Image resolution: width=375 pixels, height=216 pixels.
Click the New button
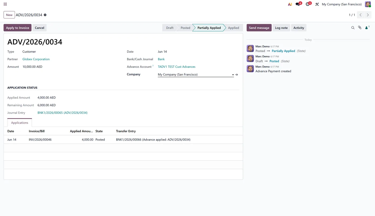(x=9, y=15)
